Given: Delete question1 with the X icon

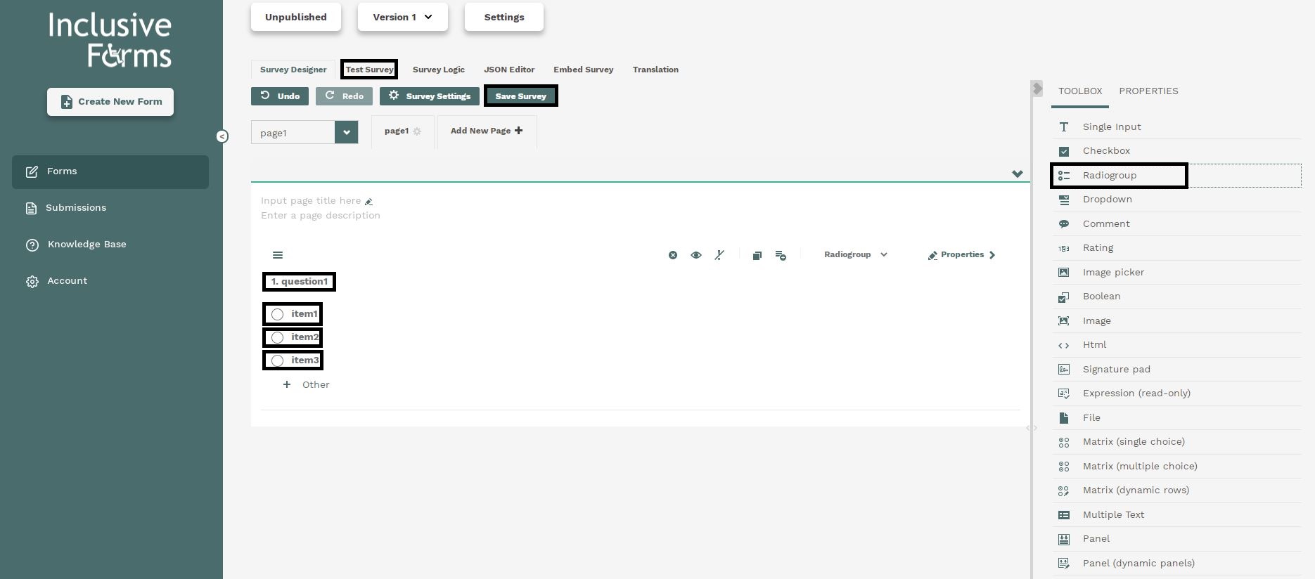Looking at the screenshot, I should (673, 255).
